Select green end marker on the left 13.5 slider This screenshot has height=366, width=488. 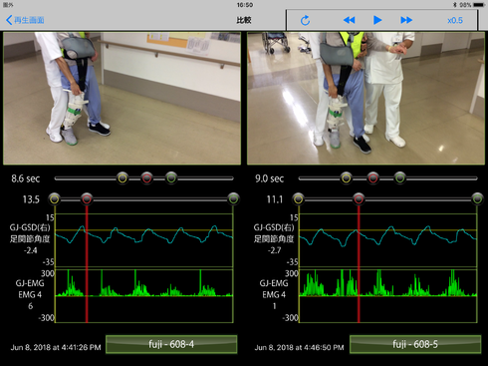pyautogui.click(x=233, y=199)
